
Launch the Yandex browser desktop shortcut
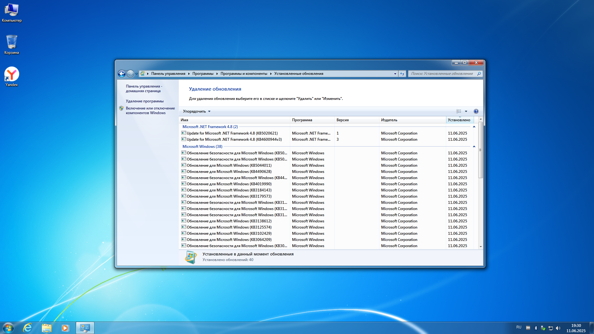coord(12,77)
